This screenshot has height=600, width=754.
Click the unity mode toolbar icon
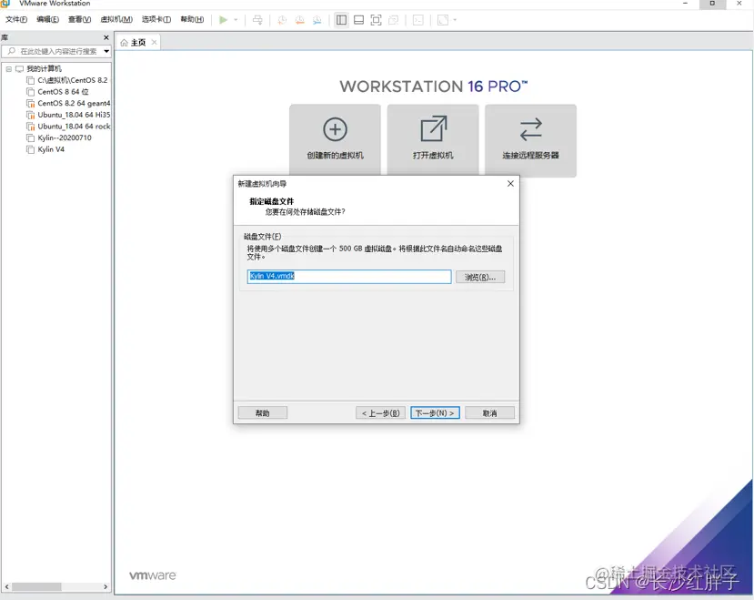coord(393,20)
